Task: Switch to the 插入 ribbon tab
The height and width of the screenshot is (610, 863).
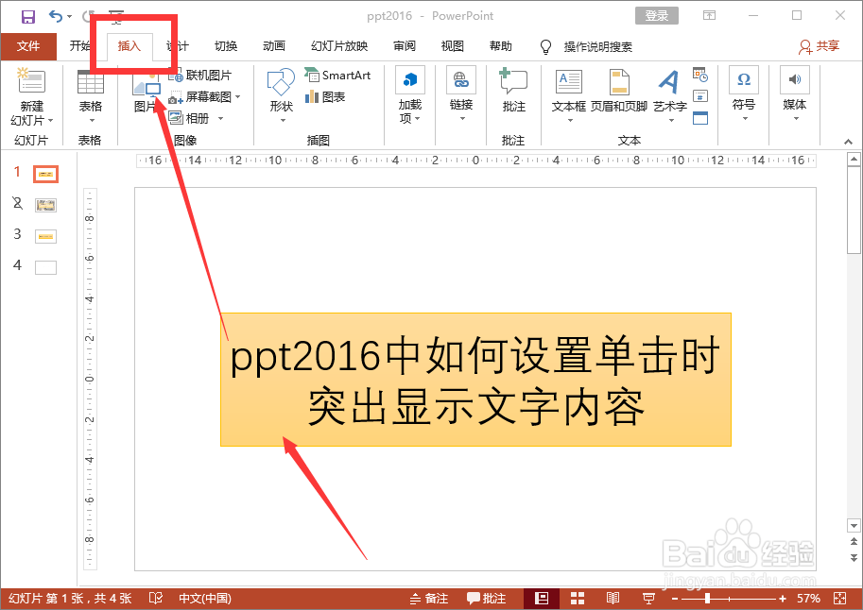Action: tap(129, 46)
